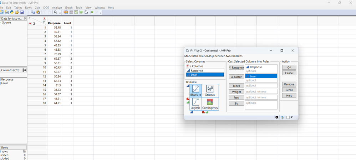Image resolution: width=356 pixels, height=160 pixels.
Task: Click the Y, Response role button
Action: [237, 68]
